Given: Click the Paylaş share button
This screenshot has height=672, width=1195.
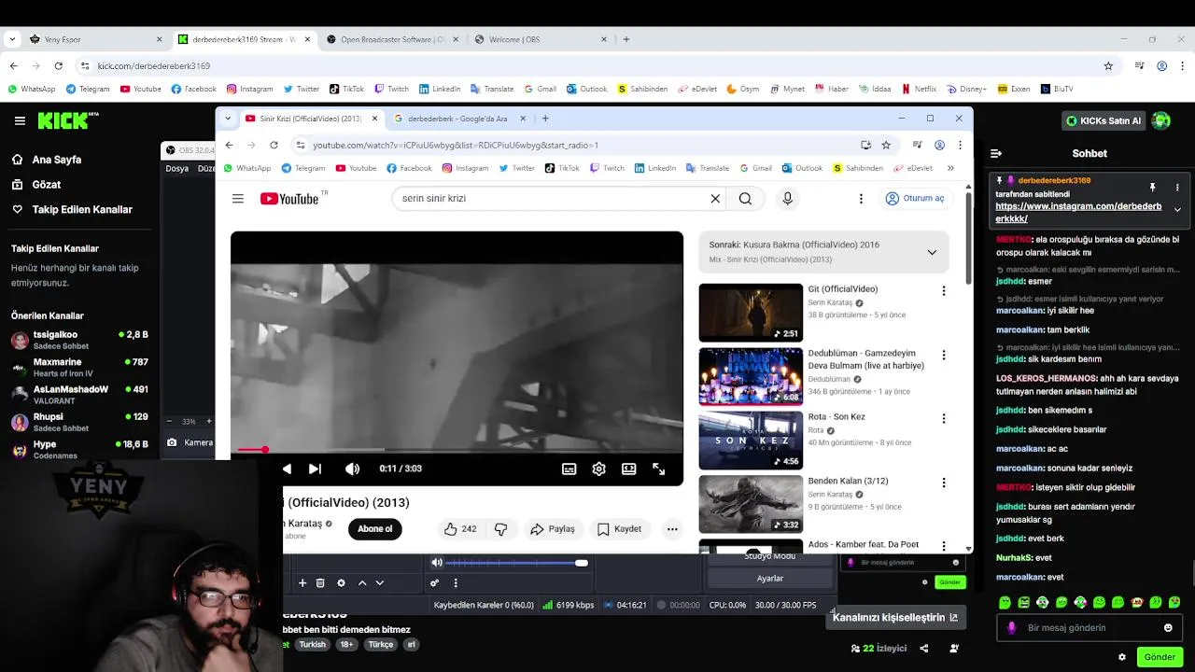Looking at the screenshot, I should 552,528.
